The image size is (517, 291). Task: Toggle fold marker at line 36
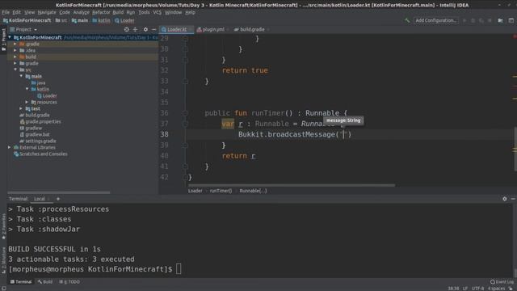click(x=185, y=113)
